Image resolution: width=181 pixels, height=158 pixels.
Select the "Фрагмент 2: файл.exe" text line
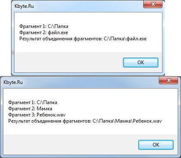coord(44,33)
